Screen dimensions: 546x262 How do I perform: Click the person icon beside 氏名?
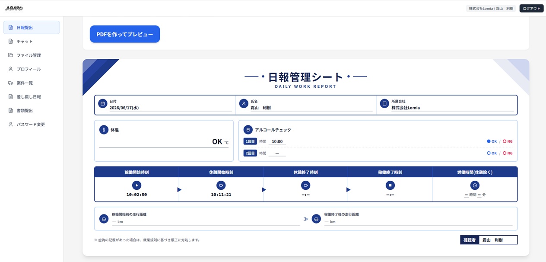[x=244, y=104]
